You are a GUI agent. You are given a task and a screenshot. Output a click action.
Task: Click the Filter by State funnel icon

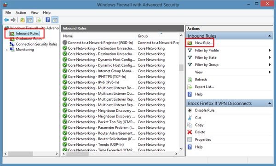(x=190, y=57)
